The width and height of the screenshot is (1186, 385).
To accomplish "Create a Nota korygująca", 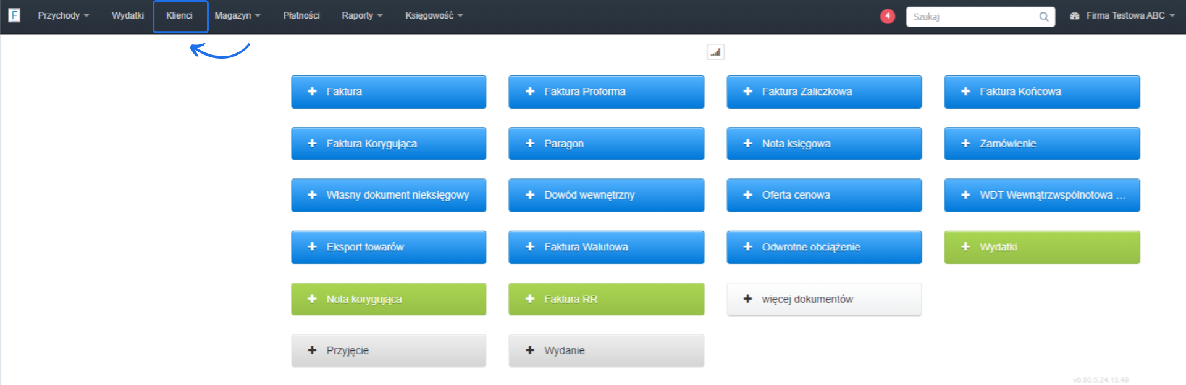I will coord(389,299).
